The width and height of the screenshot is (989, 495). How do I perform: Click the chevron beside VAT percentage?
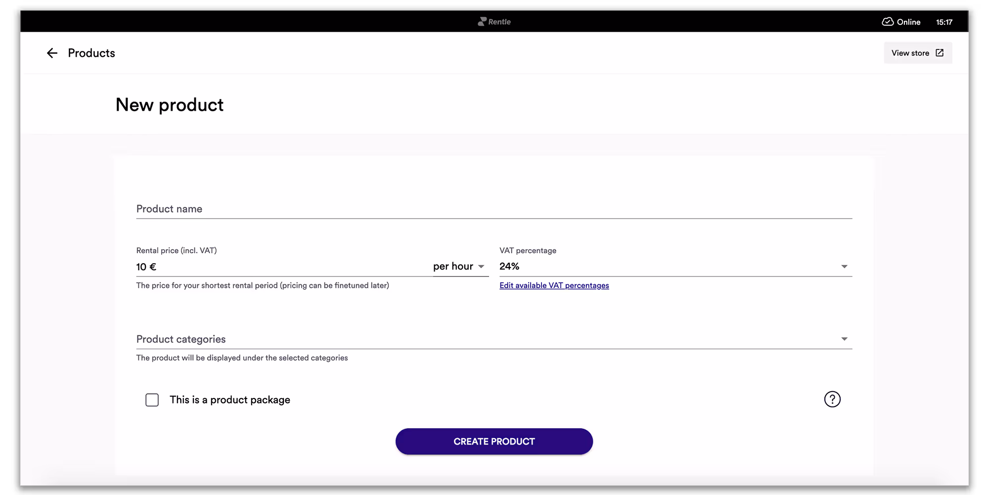coord(844,266)
